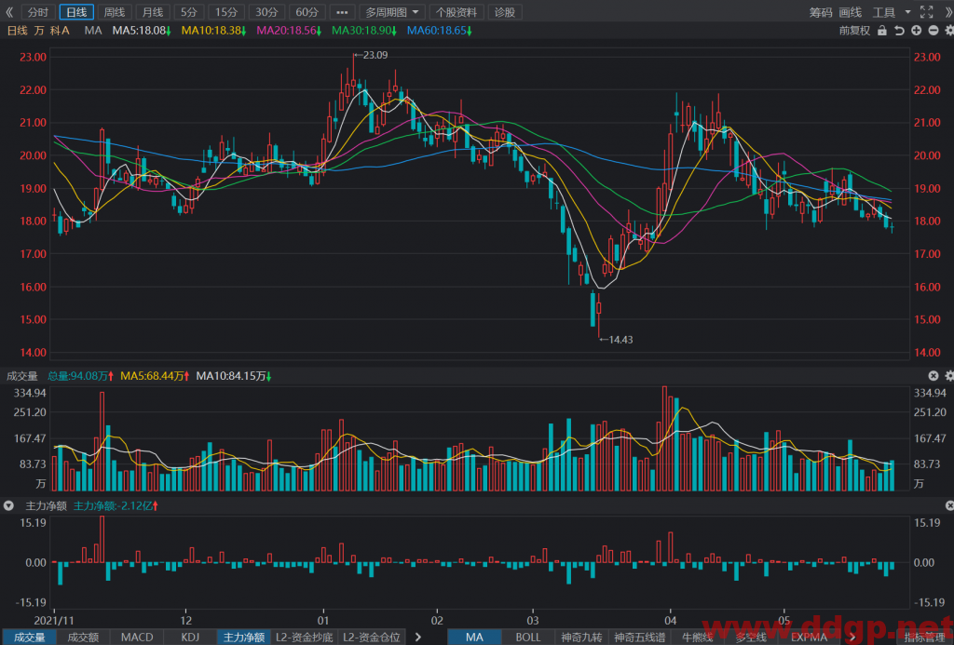Click the 14.43 low price marker

617,340
